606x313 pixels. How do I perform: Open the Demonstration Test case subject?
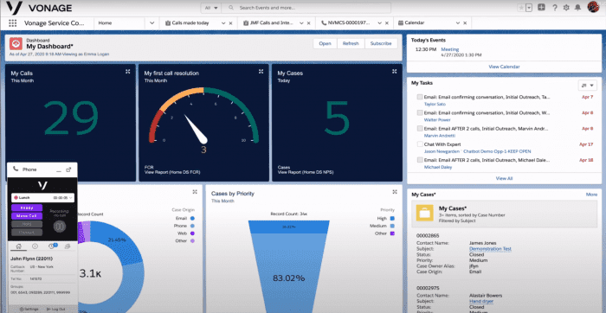490,249
